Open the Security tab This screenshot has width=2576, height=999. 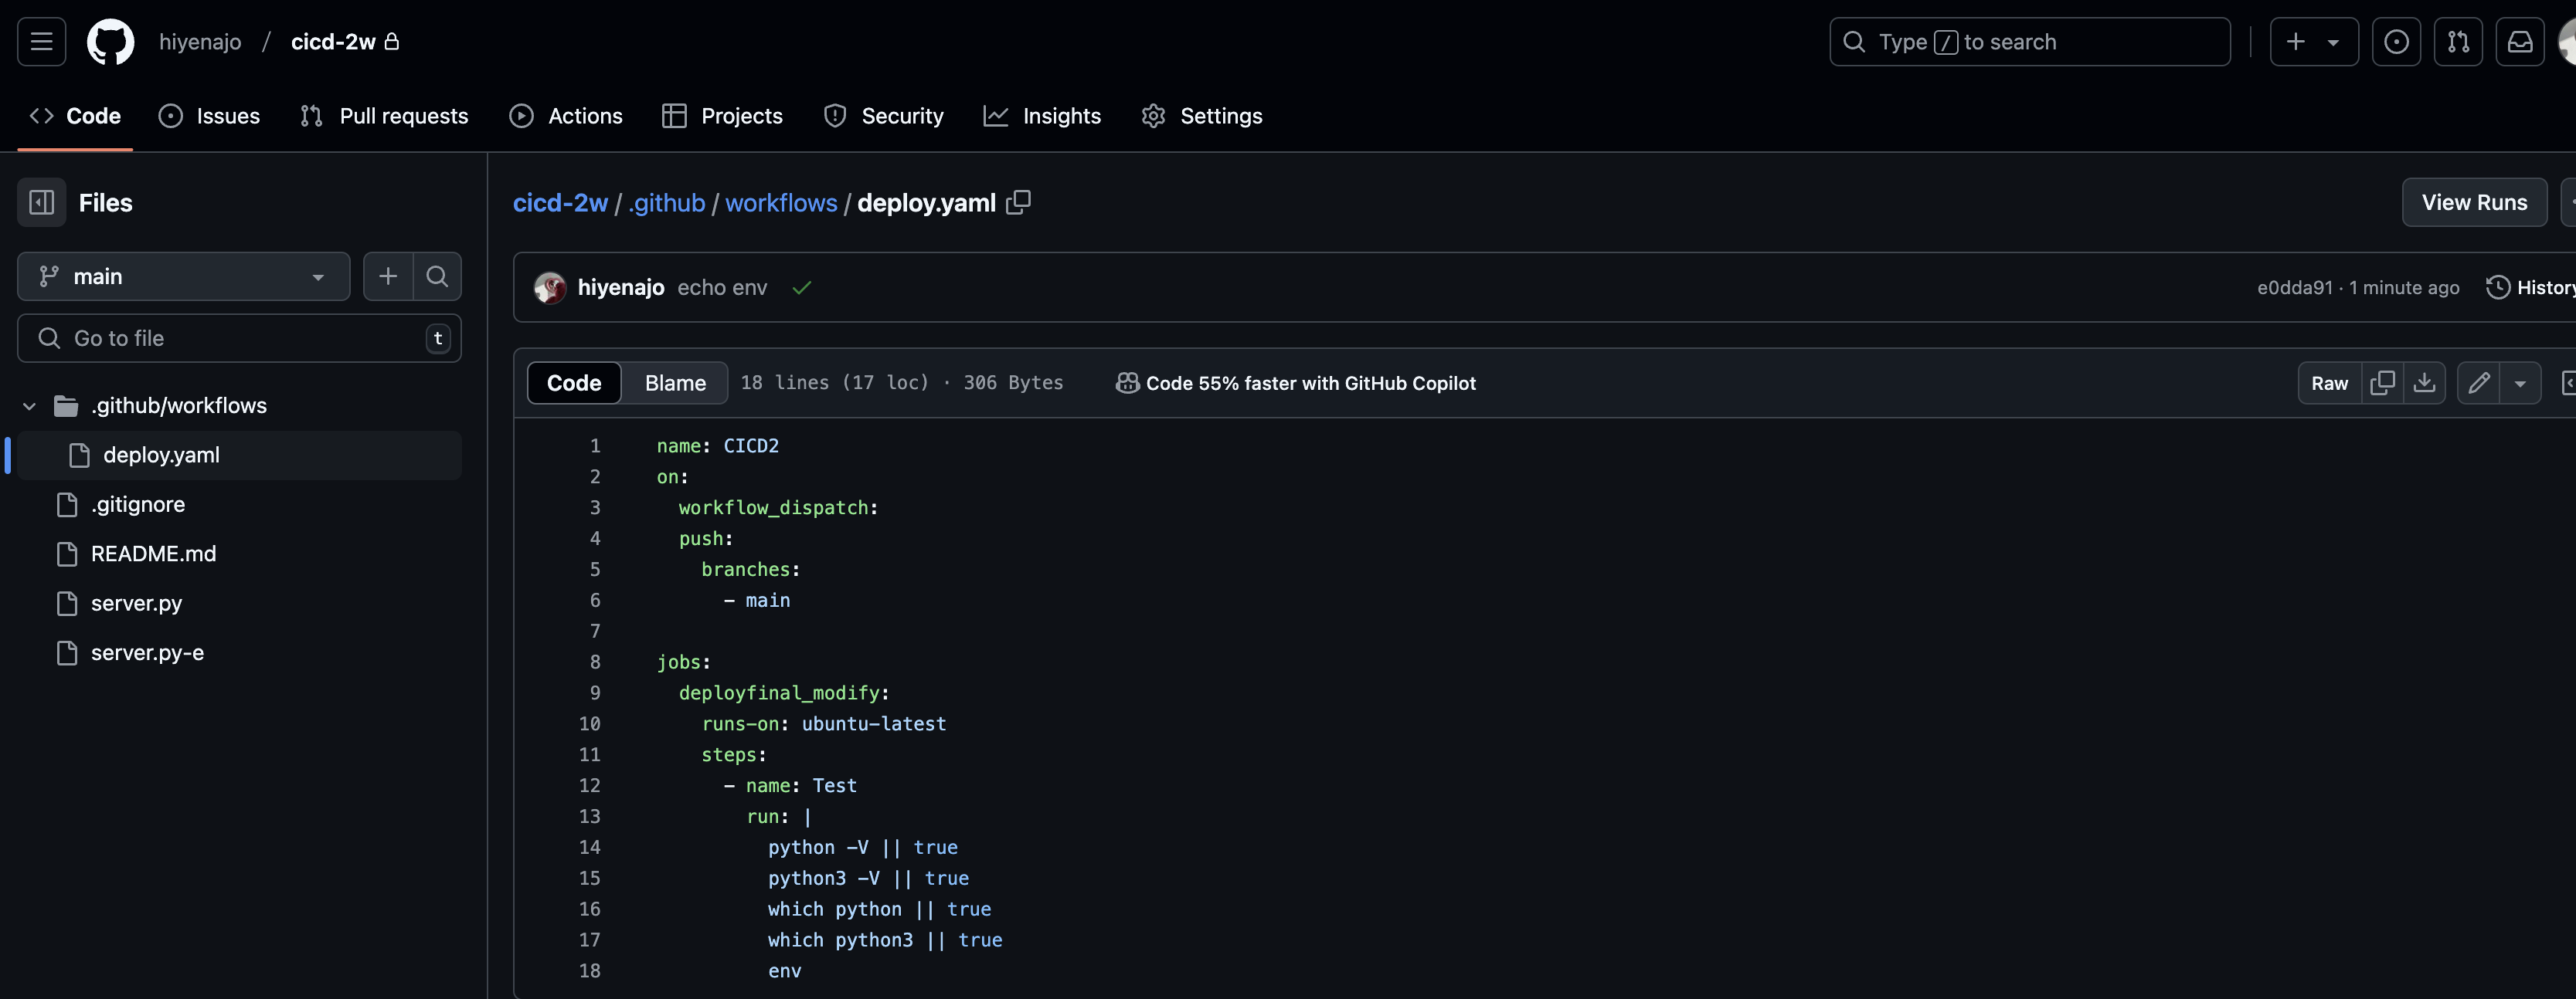coord(883,116)
